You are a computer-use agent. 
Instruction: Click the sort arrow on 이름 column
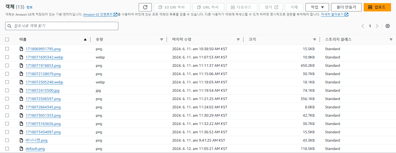point(85,39)
